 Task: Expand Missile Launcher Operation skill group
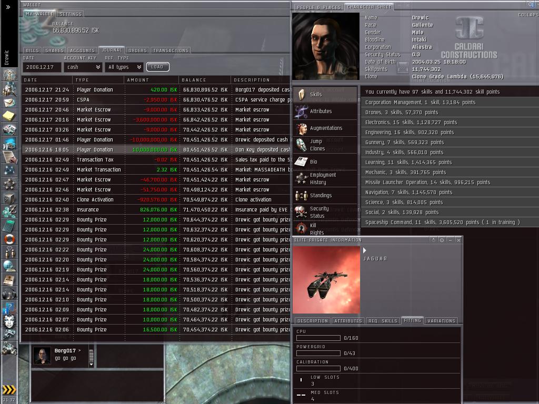click(450, 182)
